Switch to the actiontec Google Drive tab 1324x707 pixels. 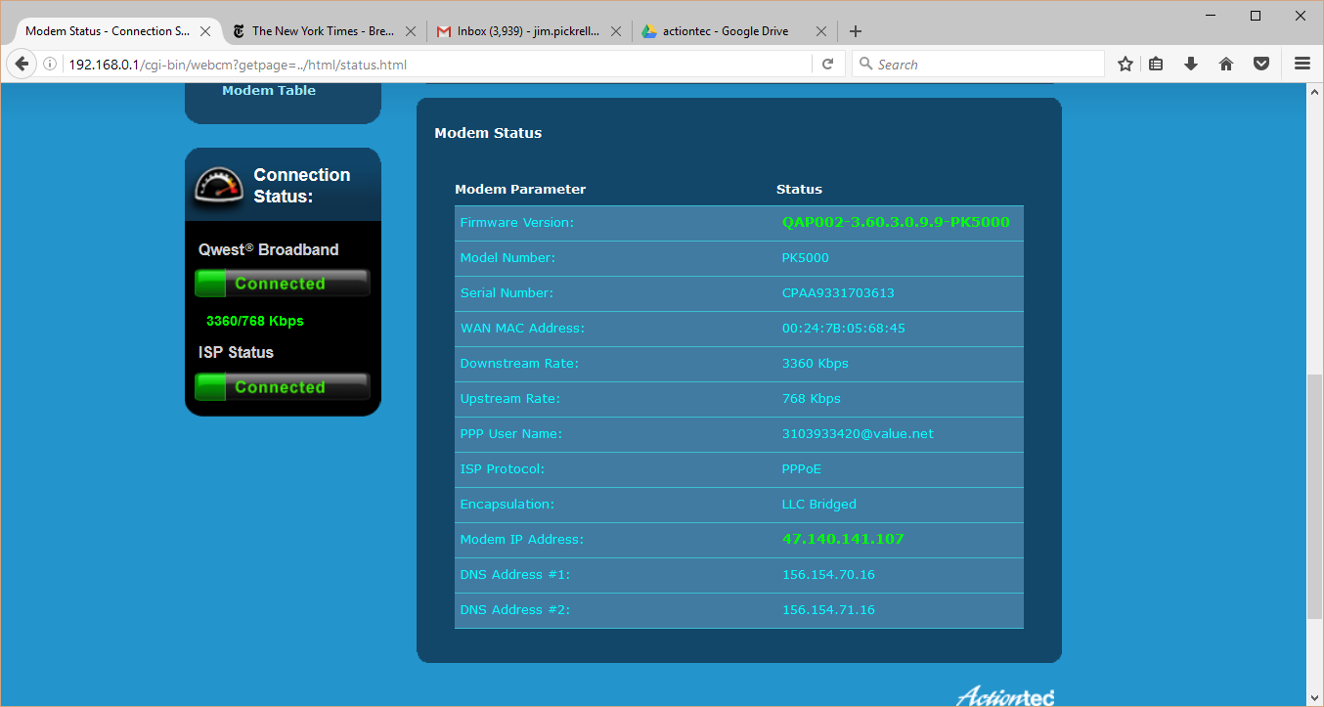[x=733, y=31]
